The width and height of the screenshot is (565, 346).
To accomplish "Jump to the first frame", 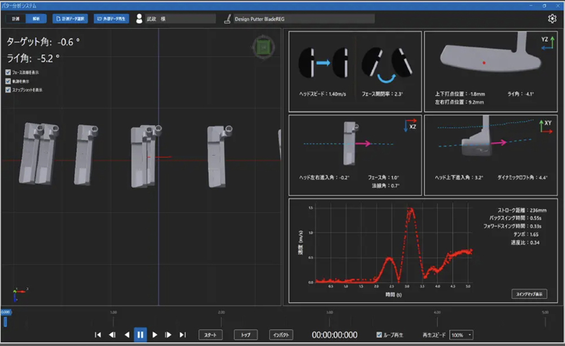I will (98, 335).
